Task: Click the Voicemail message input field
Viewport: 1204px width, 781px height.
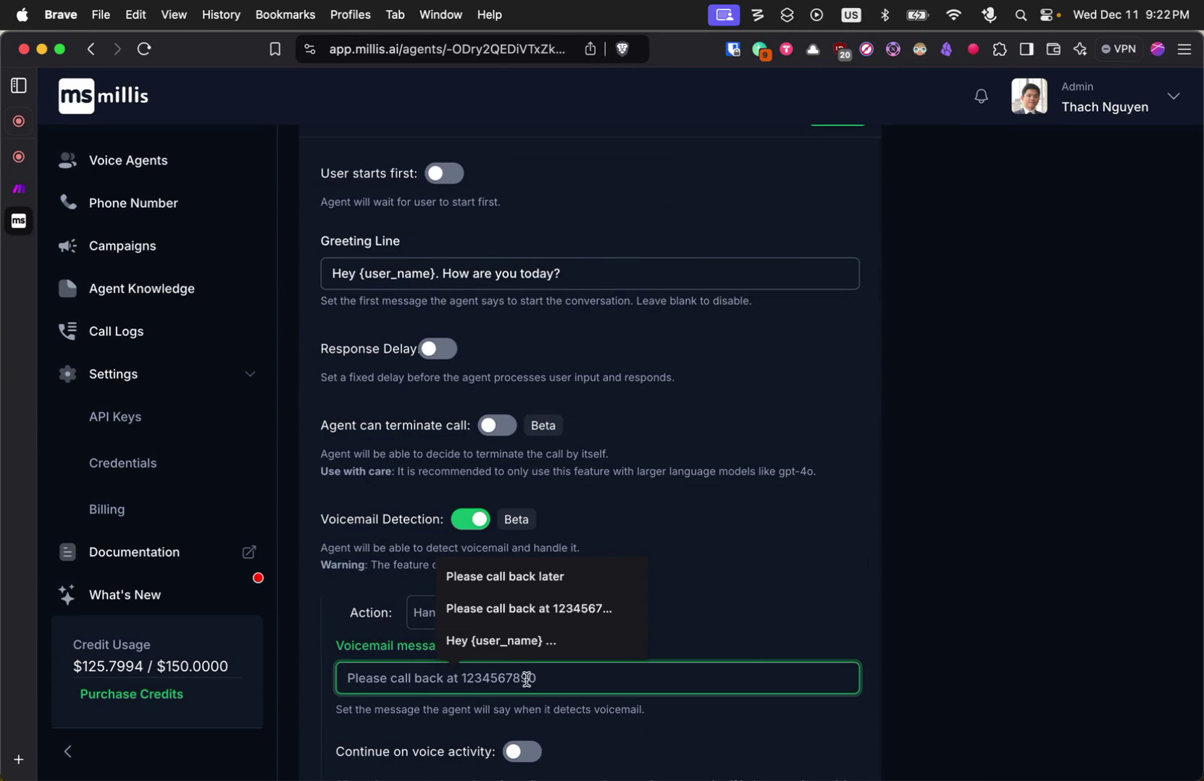Action: (x=597, y=678)
